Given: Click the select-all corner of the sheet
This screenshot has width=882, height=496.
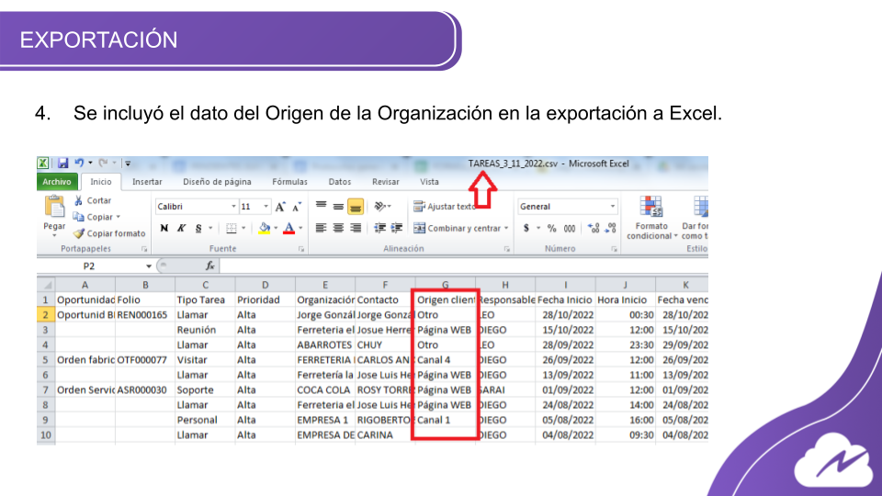Looking at the screenshot, I should [46, 285].
